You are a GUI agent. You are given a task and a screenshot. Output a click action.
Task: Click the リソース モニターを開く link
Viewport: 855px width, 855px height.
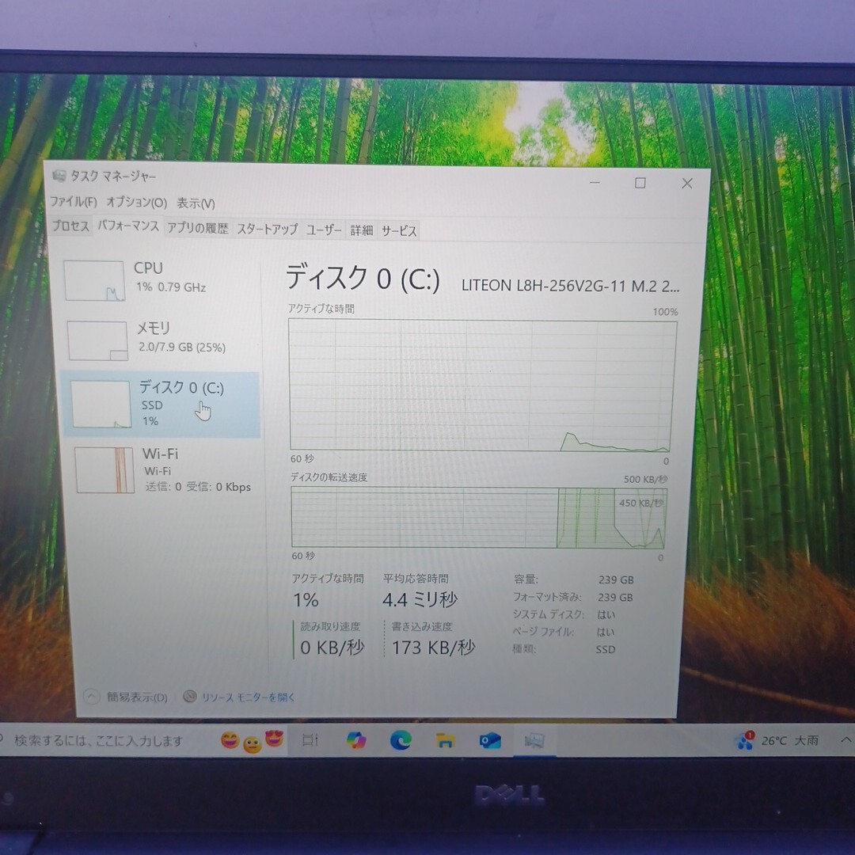pos(248,697)
